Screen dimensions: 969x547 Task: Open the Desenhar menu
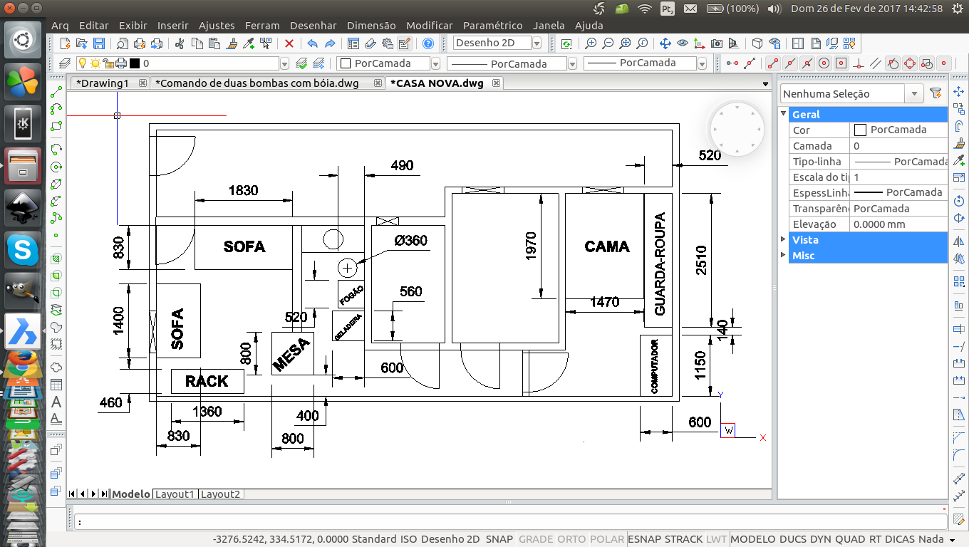point(313,25)
